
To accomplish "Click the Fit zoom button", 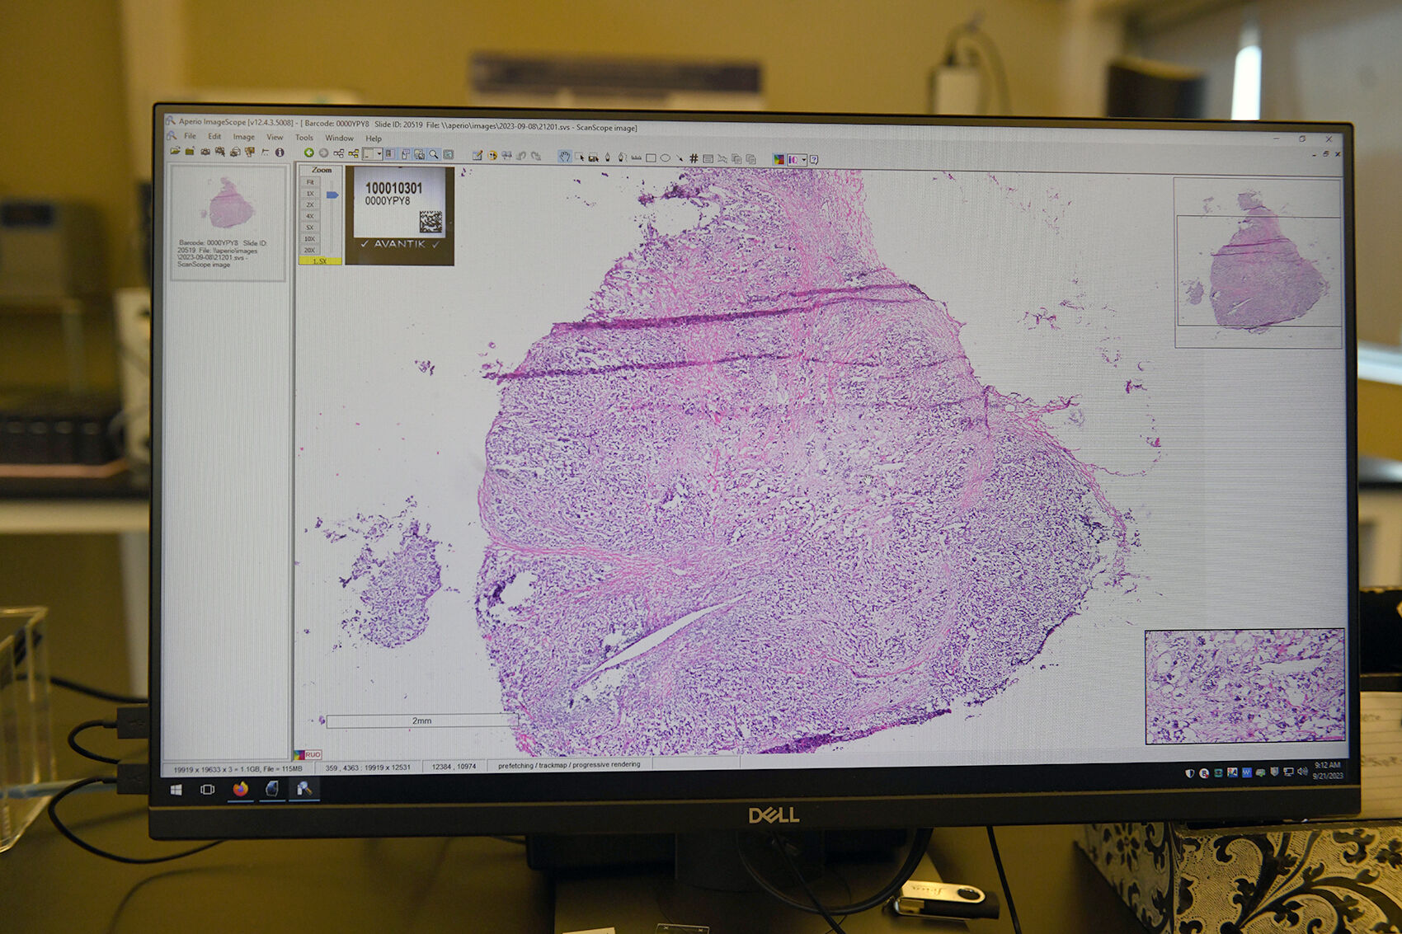I will (x=312, y=181).
